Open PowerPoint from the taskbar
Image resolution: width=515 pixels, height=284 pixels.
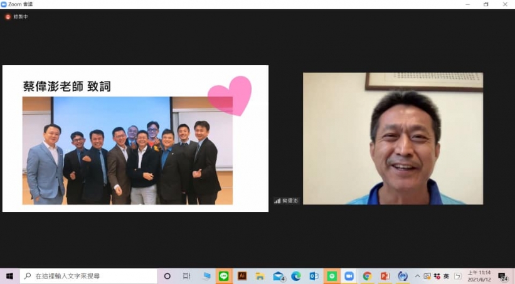[385, 276]
